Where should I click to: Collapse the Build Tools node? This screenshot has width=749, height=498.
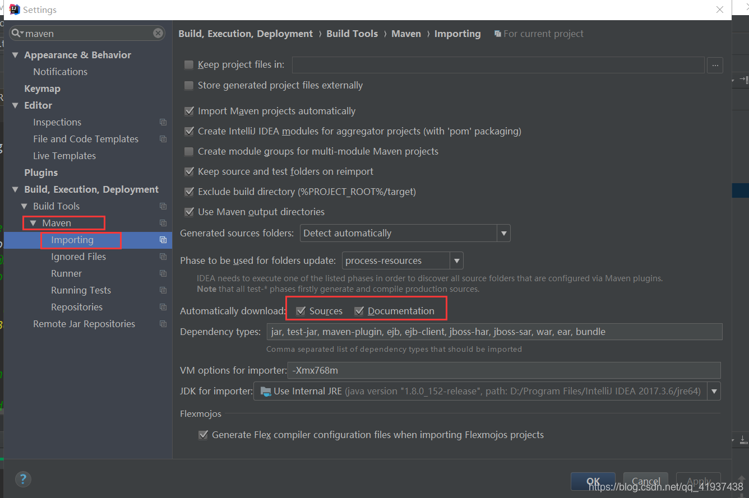24,206
